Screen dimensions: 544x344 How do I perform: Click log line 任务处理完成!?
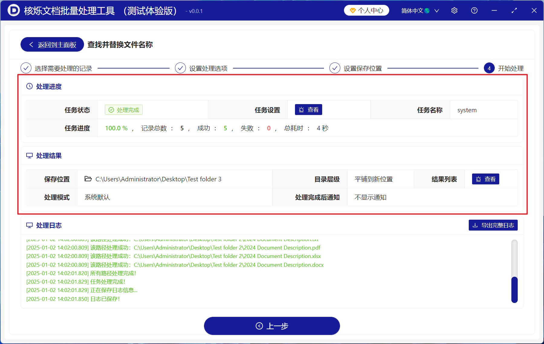point(76,282)
